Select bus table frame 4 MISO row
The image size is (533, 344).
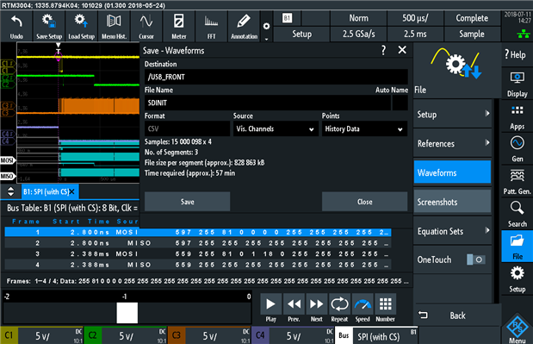[x=198, y=265]
